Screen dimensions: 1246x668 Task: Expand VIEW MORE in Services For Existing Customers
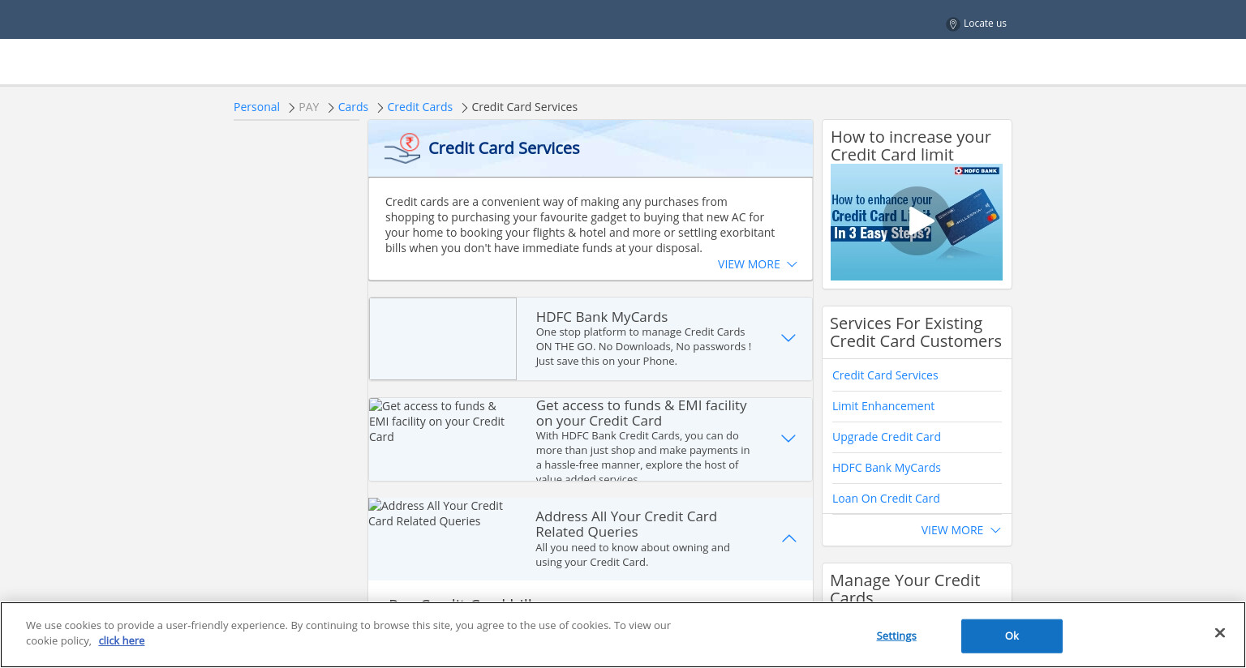960,530
